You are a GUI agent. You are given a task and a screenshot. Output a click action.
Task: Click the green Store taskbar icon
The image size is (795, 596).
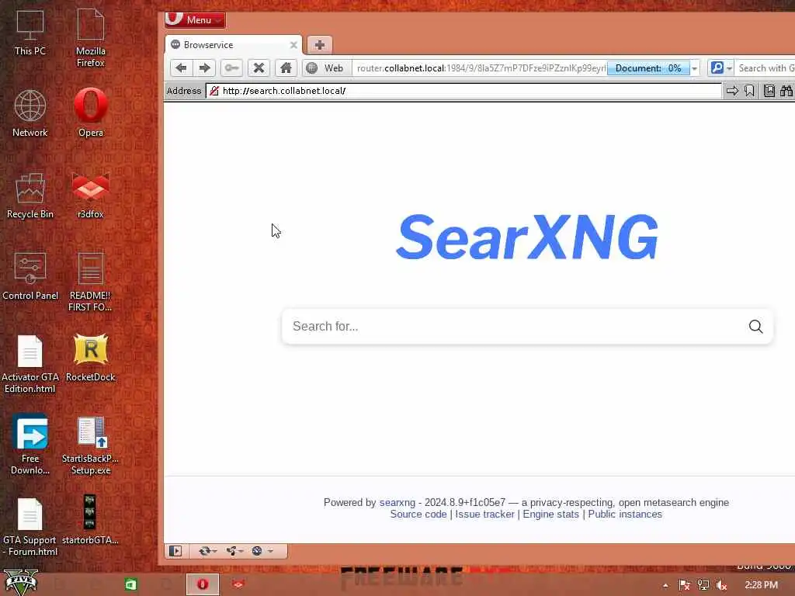point(130,584)
